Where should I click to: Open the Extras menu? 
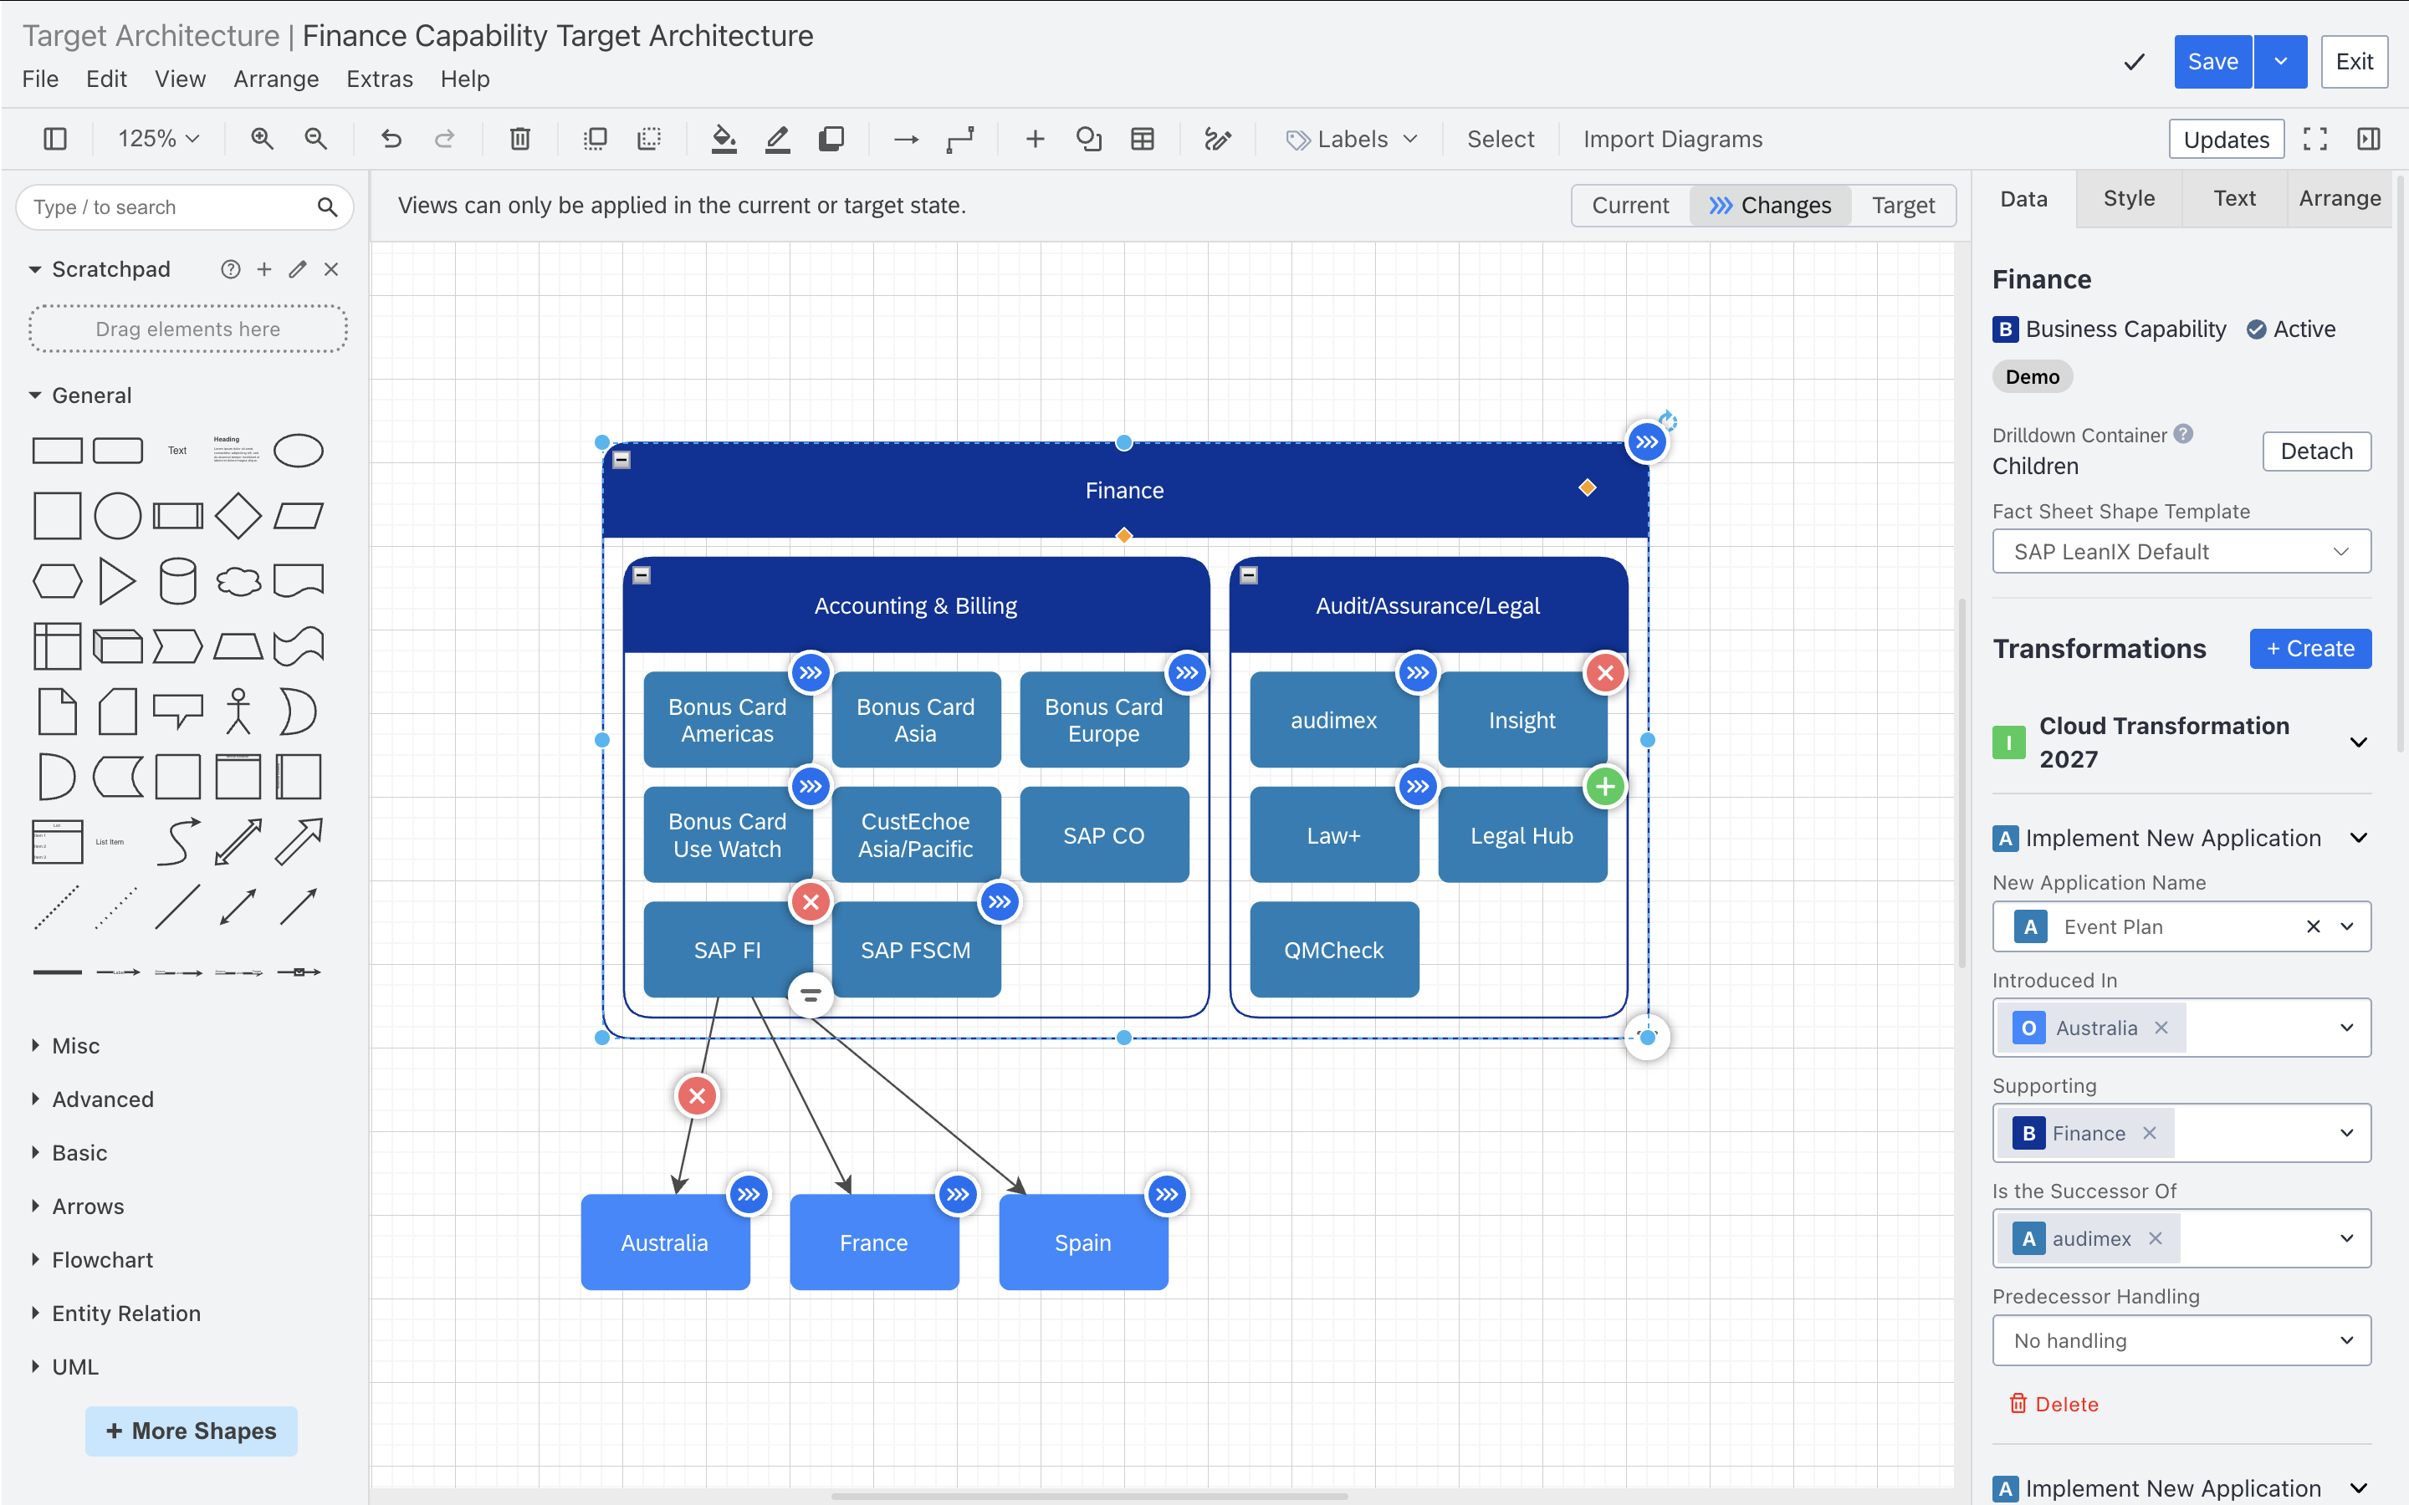tap(379, 79)
